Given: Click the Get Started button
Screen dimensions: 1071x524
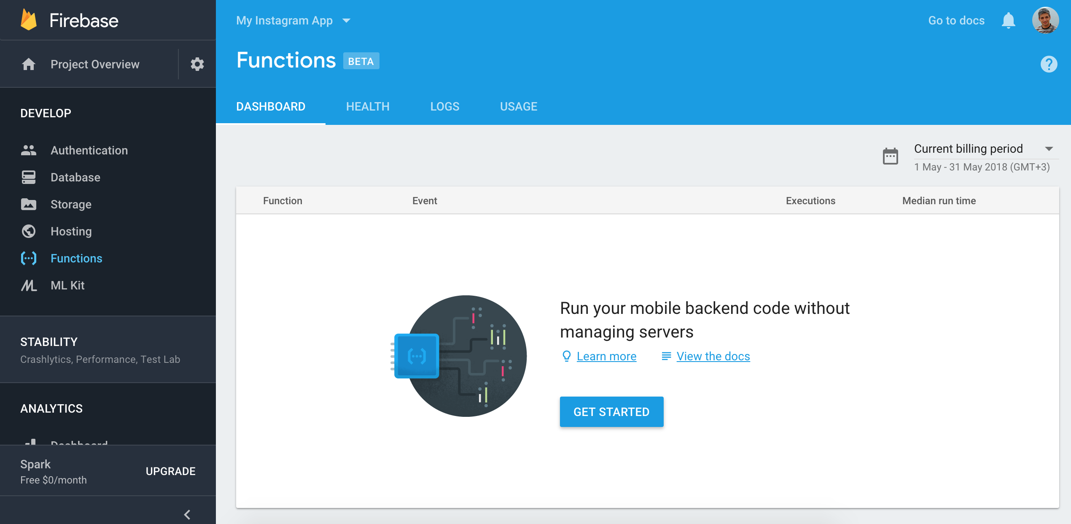Looking at the screenshot, I should [x=611, y=412].
